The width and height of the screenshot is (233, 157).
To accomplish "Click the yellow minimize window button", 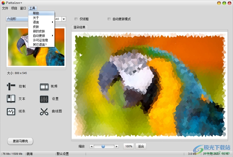I will (x=219, y=3).
